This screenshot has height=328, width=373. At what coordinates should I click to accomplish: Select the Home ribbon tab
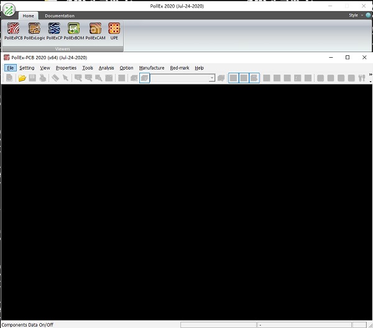pyautogui.click(x=28, y=16)
